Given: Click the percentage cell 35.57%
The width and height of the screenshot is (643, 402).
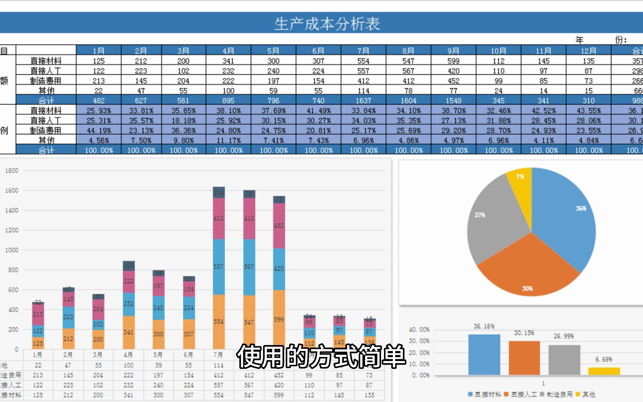Looking at the screenshot, I should pyautogui.click(x=141, y=121).
